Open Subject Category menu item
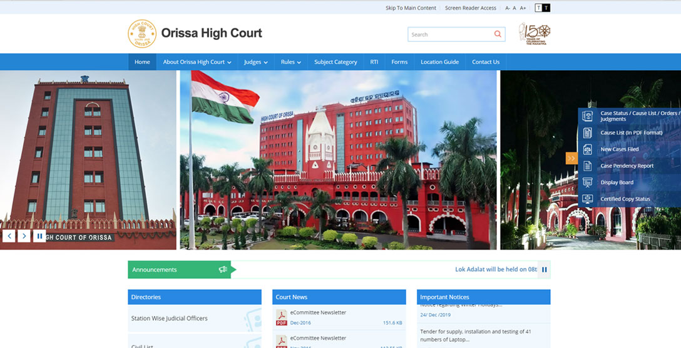 pos(335,62)
